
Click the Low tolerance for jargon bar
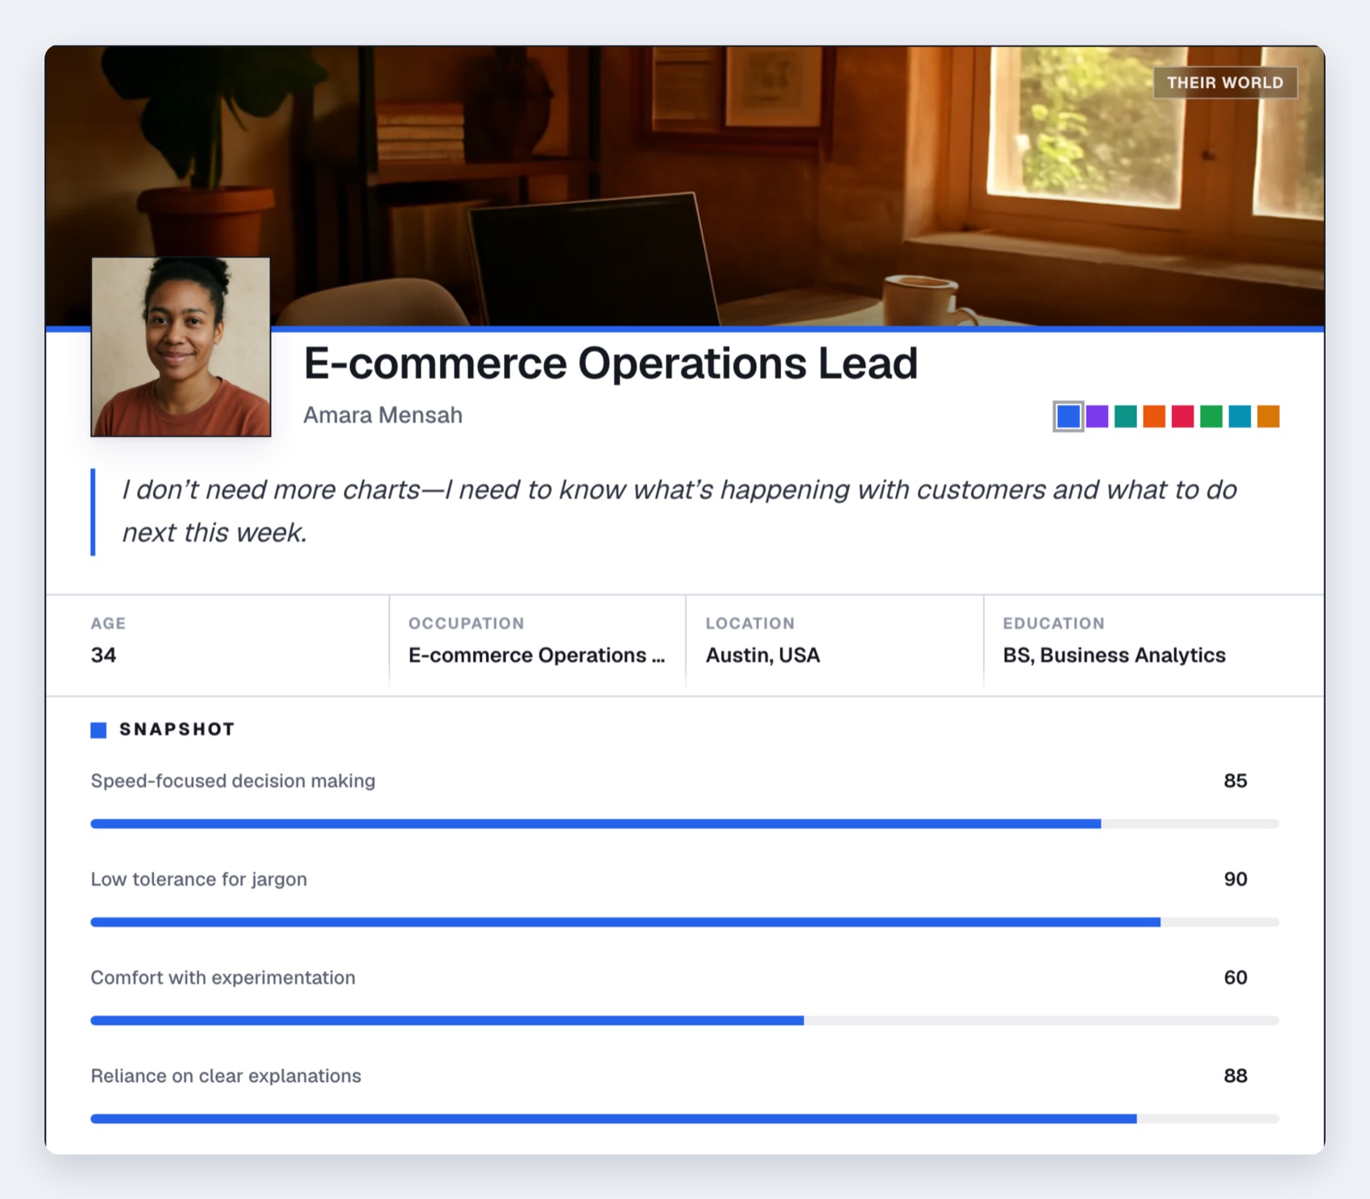click(x=685, y=922)
